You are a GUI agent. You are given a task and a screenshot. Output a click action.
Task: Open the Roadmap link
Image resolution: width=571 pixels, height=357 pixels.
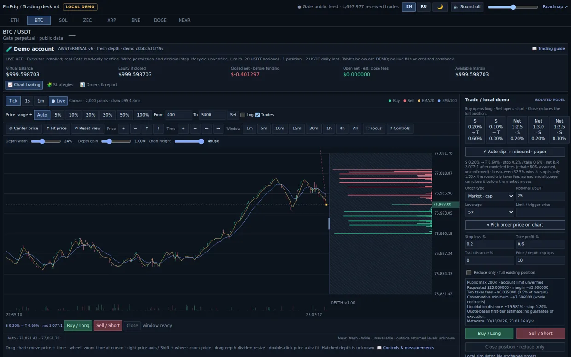(x=555, y=7)
